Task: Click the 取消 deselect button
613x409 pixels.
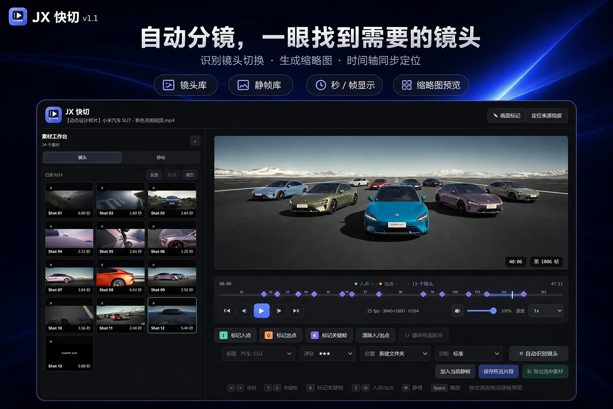Action: [172, 175]
